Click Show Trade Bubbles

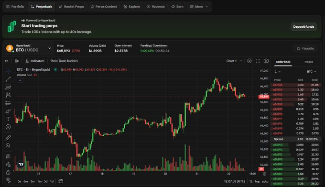point(64,61)
